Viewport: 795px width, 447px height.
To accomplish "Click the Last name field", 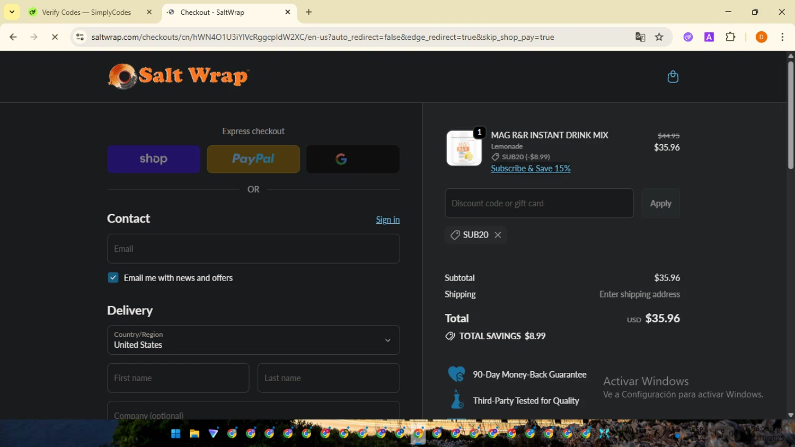I will 329,378.
